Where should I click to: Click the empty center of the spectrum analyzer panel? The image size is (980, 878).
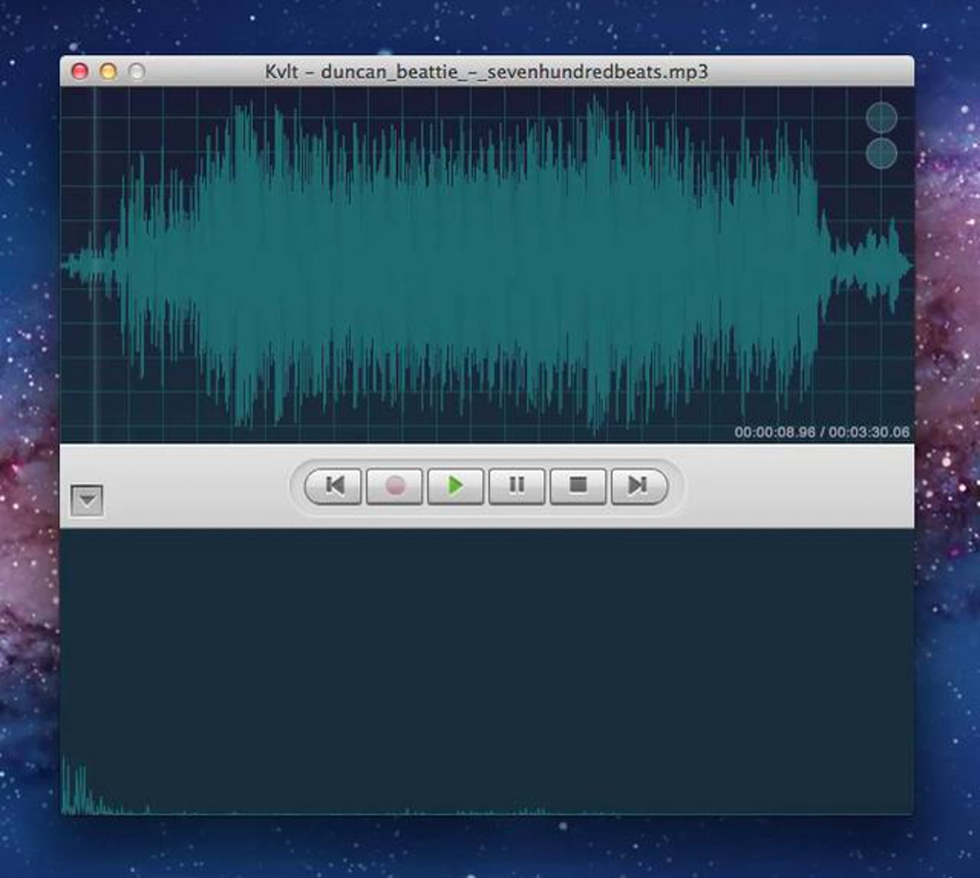pyautogui.click(x=487, y=670)
